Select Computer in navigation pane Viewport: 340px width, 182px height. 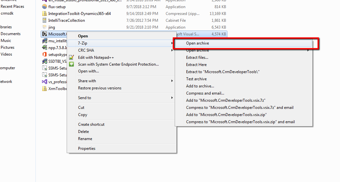[7, 68]
